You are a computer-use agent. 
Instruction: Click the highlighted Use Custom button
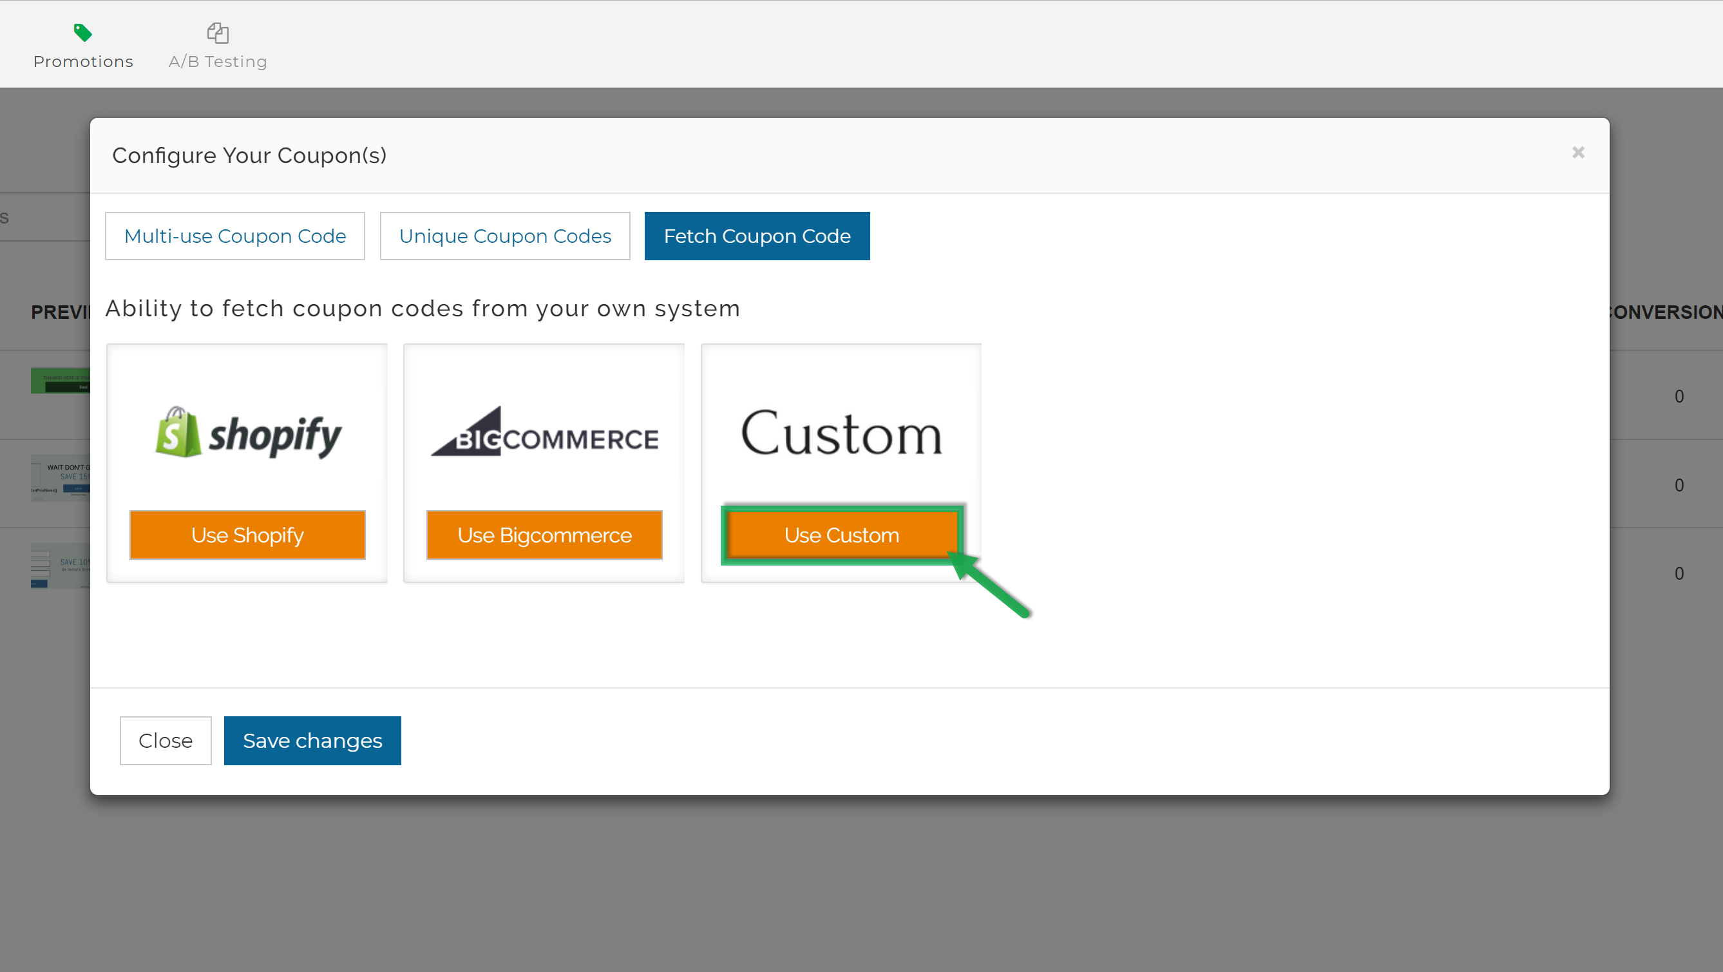841,535
